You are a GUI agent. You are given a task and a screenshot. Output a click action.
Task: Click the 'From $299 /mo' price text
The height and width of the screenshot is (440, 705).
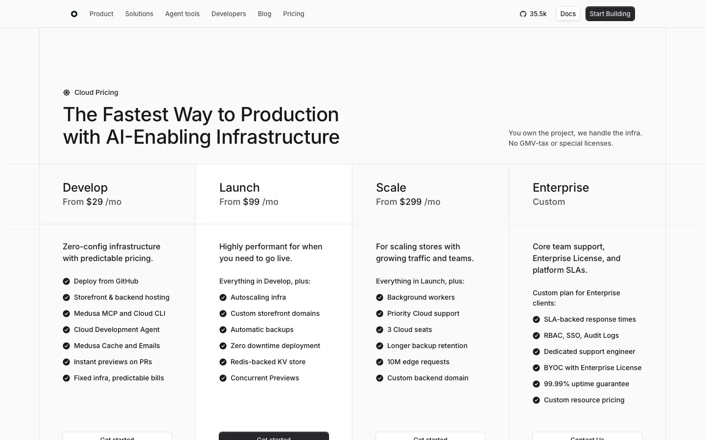click(x=408, y=202)
